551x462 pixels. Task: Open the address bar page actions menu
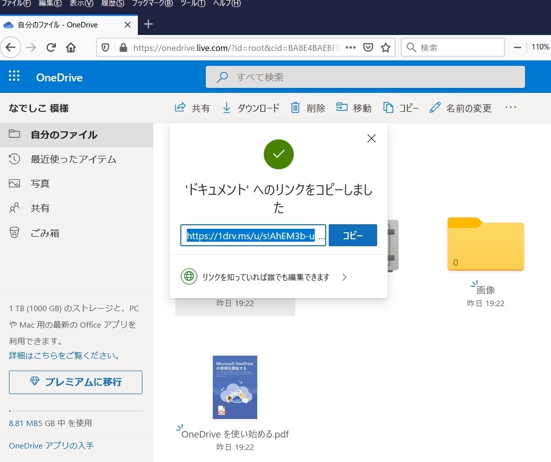(x=351, y=47)
